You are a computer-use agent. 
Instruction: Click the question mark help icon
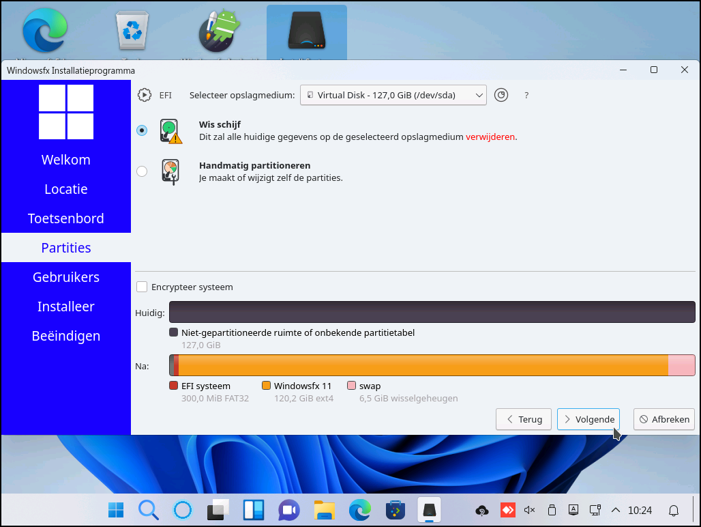[526, 96]
